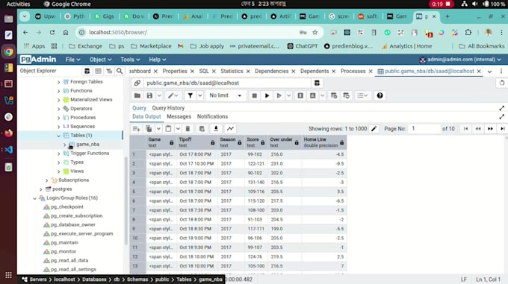Image resolution: width=508 pixels, height=284 pixels.
Task: Save file icon in query toolbar
Action: click(149, 95)
